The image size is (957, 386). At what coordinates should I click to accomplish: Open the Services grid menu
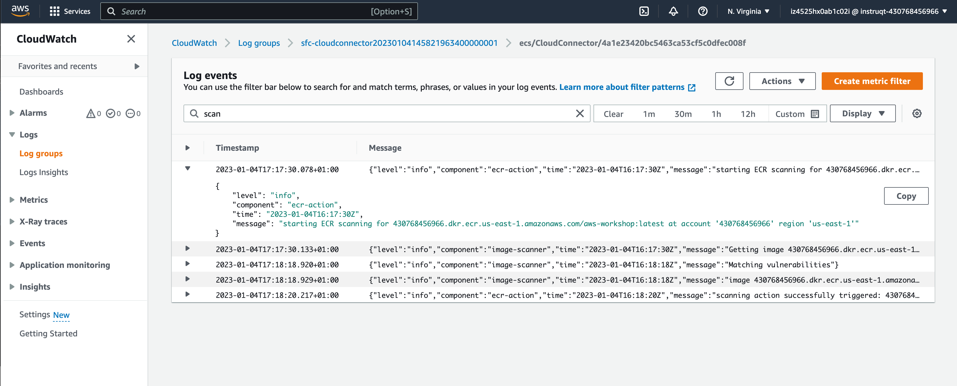click(70, 11)
